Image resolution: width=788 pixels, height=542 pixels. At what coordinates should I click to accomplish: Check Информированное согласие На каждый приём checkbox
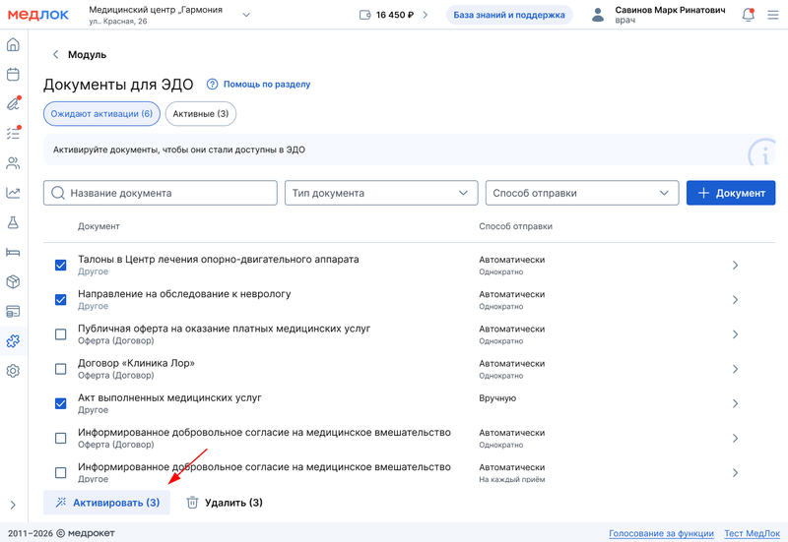(60, 473)
